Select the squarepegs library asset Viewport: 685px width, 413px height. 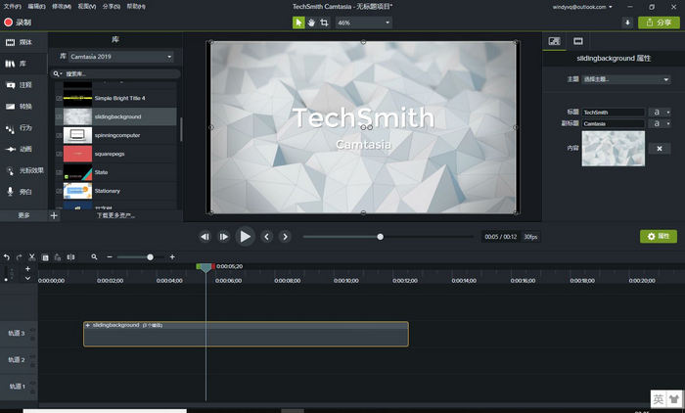click(x=115, y=154)
